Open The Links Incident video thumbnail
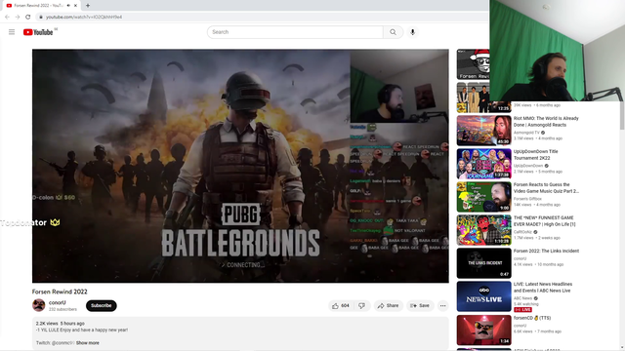Image resolution: width=625 pixels, height=351 pixels. click(x=484, y=263)
